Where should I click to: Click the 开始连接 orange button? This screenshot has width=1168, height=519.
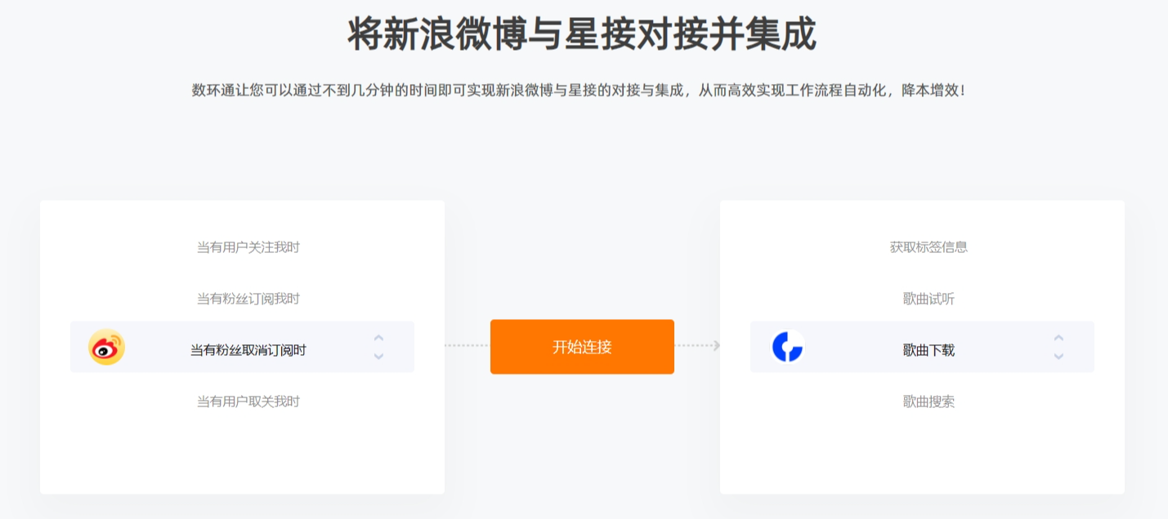582,347
